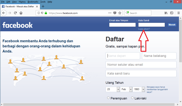Screen dimensions: 182x106
Task: Focus the Email atau Telepon field
Action: (122, 25)
